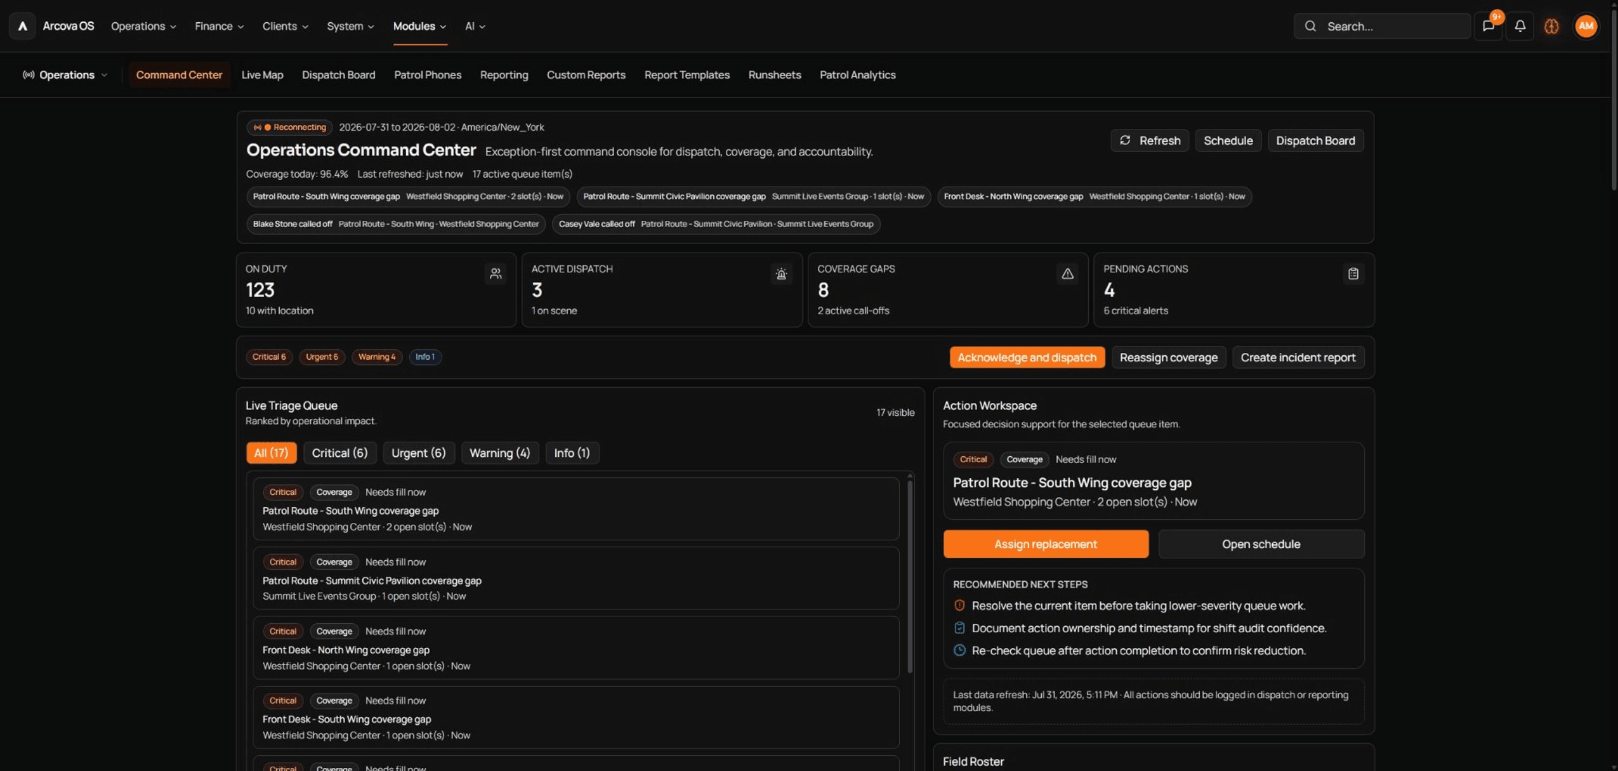1618x771 pixels.
Task: Click the Patrol Route - South Wing header chip
Action: tap(408, 197)
